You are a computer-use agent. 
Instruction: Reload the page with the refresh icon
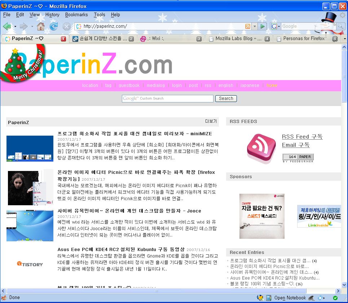[x=53, y=26]
